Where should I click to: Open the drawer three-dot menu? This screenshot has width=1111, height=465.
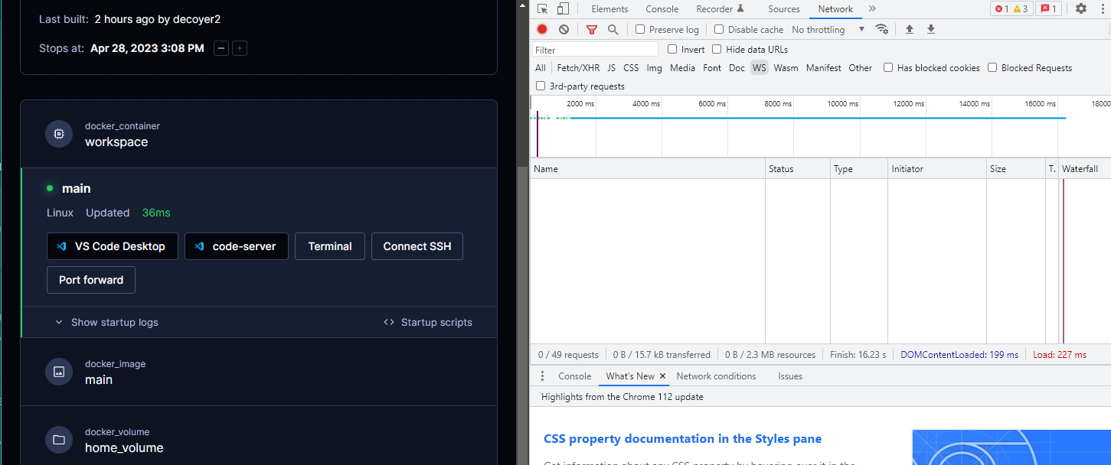click(x=542, y=376)
